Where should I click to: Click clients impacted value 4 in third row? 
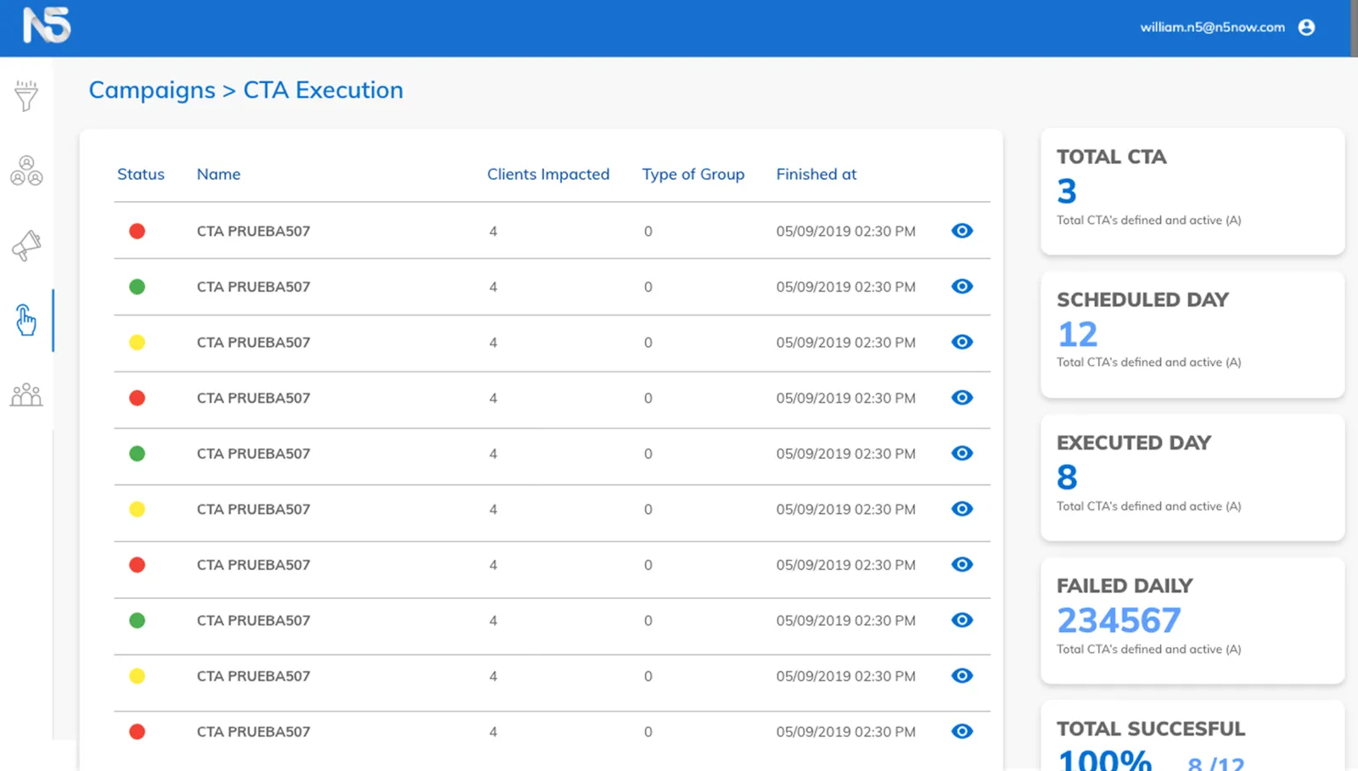click(x=493, y=343)
